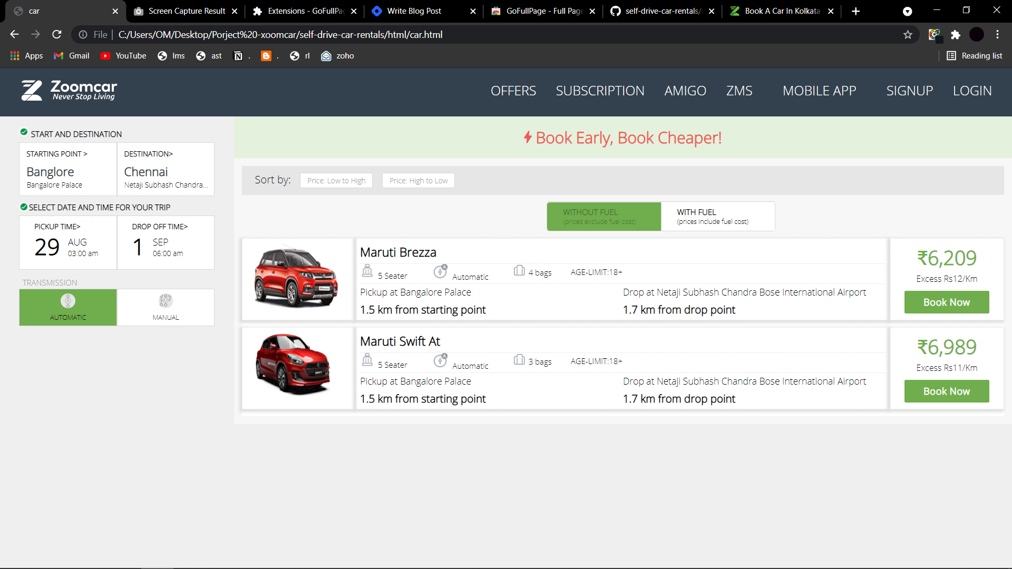Open Chrome three-dot menu

(997, 35)
